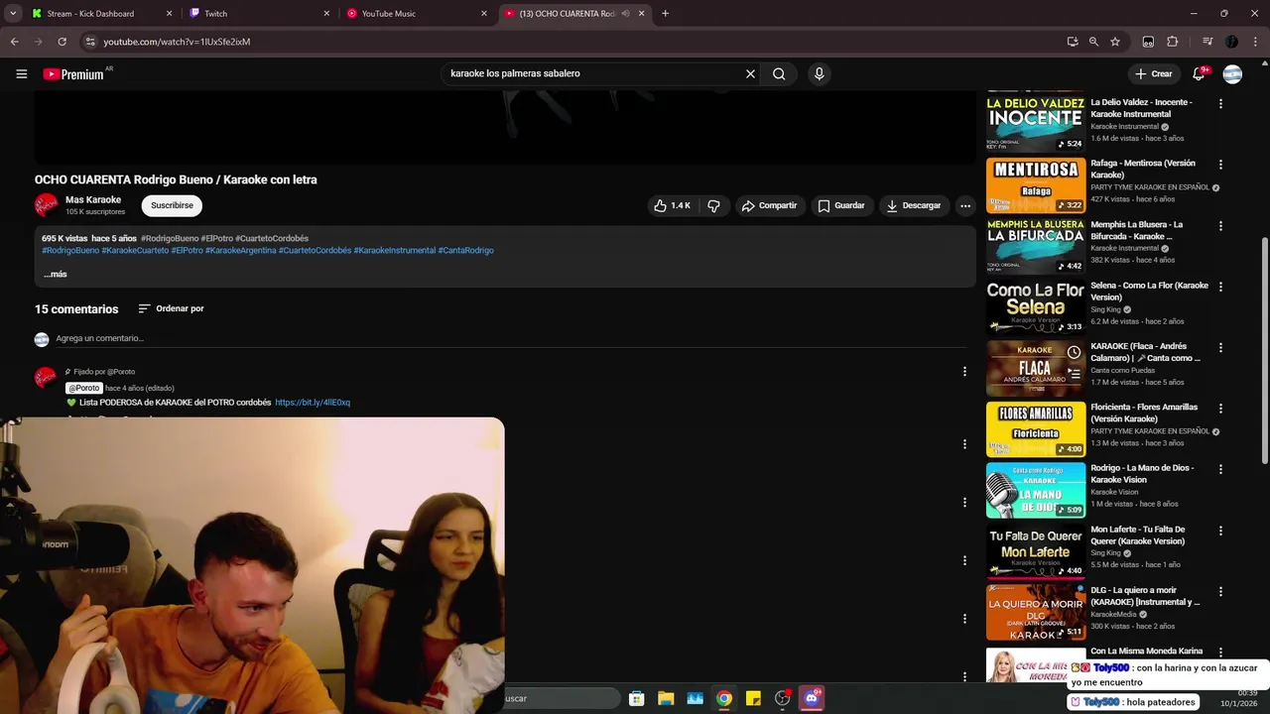This screenshot has width=1270, height=714.
Task: Open the new tab plus button
Action: pos(665,13)
